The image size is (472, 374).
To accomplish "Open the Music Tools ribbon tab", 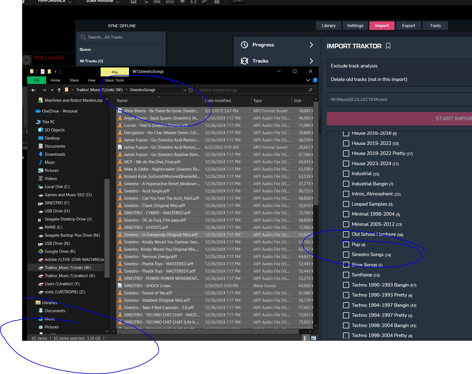I will point(114,80).
